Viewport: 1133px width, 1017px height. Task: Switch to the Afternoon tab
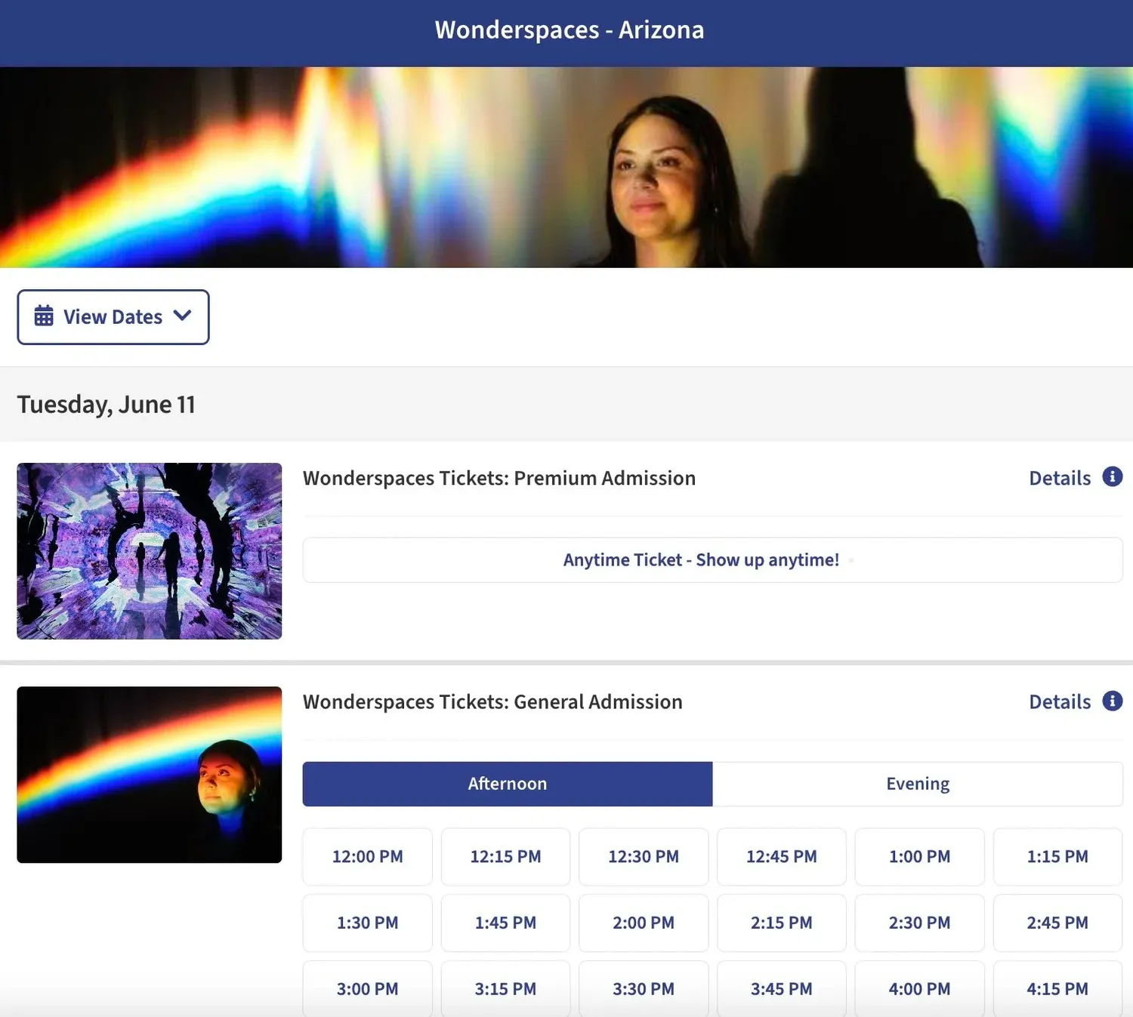tap(508, 784)
